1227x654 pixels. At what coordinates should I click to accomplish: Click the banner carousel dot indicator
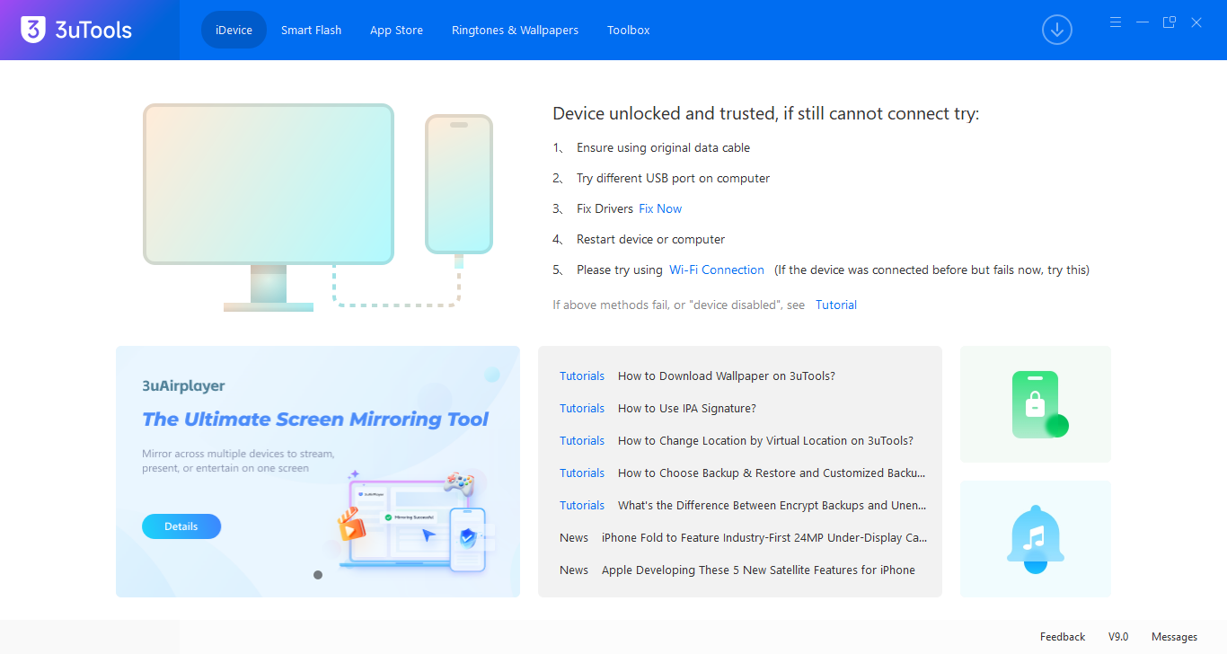pyautogui.click(x=318, y=575)
